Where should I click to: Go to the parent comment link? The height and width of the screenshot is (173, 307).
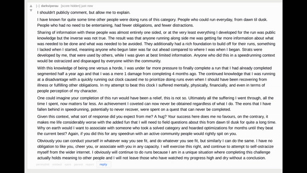click(x=78, y=164)
